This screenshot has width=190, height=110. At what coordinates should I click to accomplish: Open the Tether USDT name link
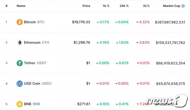point(35,63)
